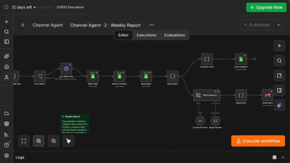The image size is (290, 163).
Task: Select the Write summary chain node
Action: 207,95
